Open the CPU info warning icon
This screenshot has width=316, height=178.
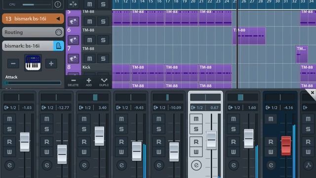coord(58,4)
